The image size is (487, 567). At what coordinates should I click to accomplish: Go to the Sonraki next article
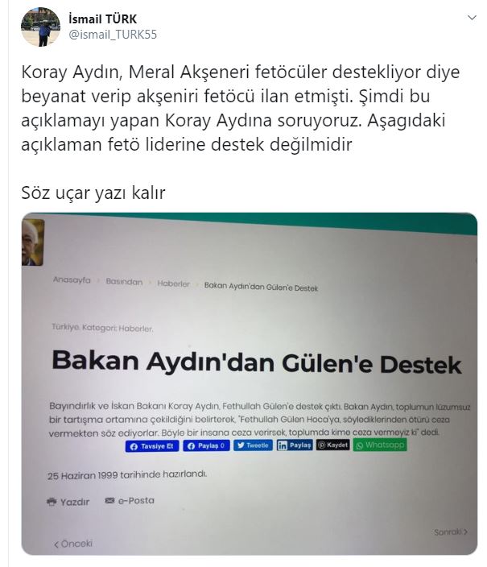coord(451,532)
